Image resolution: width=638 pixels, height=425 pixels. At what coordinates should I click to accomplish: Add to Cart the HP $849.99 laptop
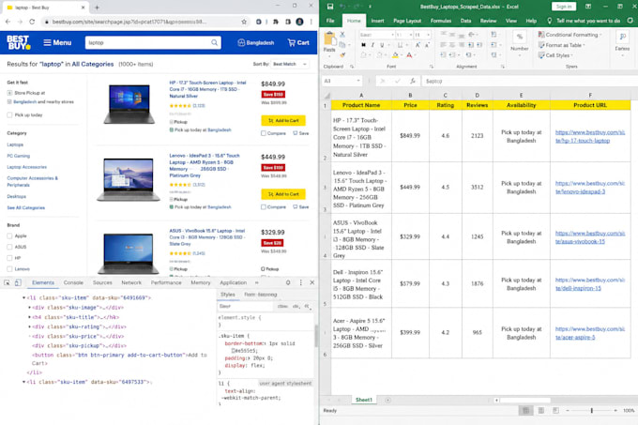(283, 120)
